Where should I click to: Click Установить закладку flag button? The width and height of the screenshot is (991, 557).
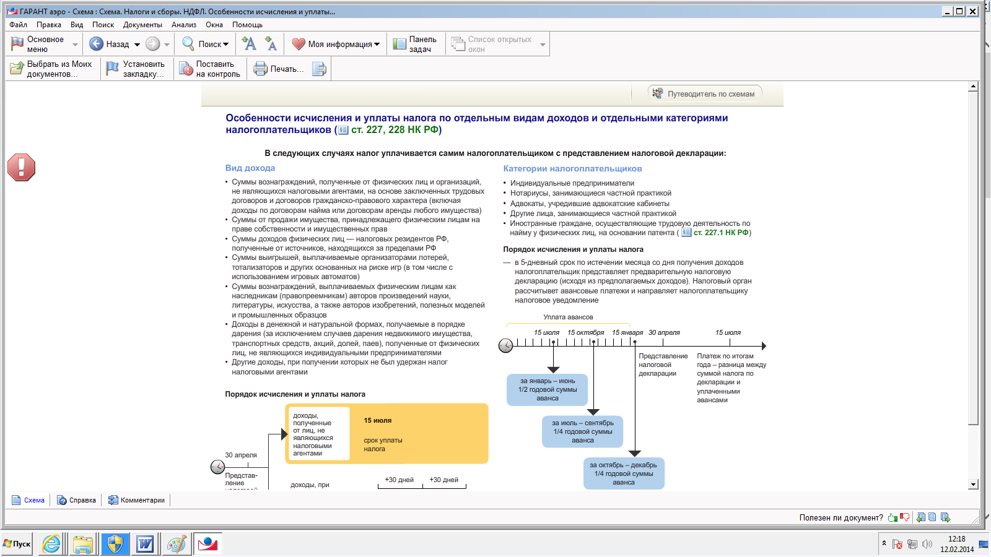coord(135,69)
